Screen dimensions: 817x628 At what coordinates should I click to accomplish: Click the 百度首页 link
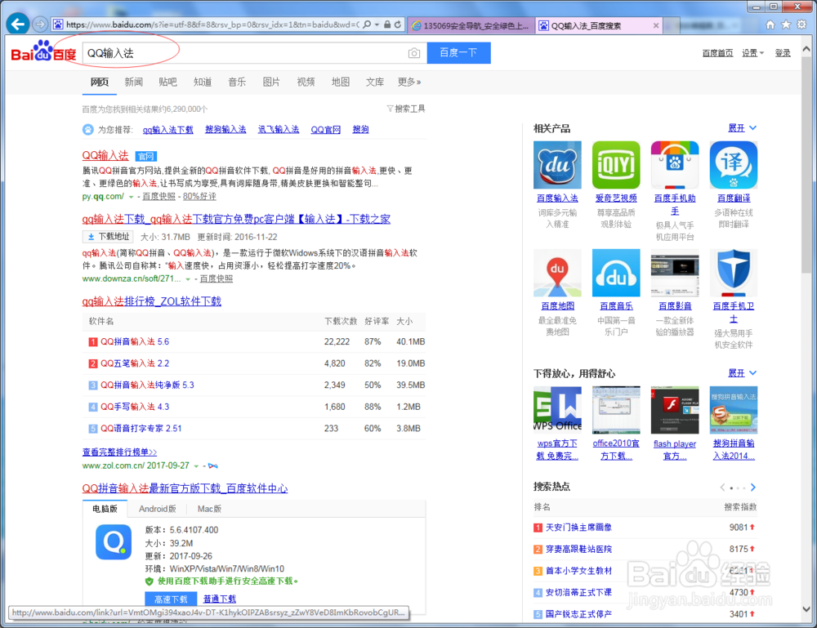pos(717,53)
